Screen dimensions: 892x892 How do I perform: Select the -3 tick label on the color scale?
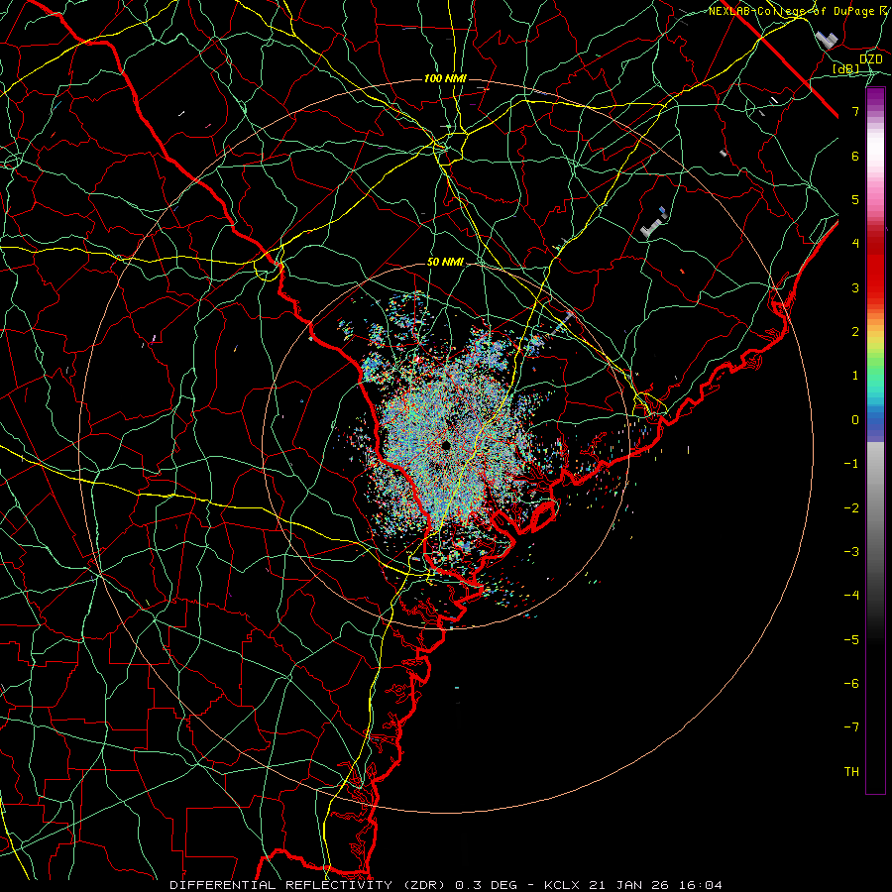click(x=851, y=552)
